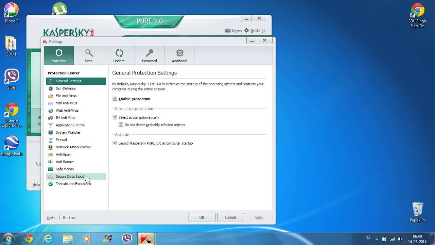The height and width of the screenshot is (245, 435).
Task: Click the Web Anti-Virus label
Action: tap(67, 111)
